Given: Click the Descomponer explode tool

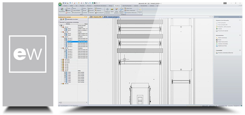Looking at the screenshot, I should (99, 12).
